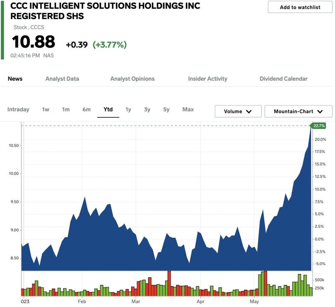Click the 9.50 price axis label
This screenshot has width=335, height=307.
click(x=15, y=202)
